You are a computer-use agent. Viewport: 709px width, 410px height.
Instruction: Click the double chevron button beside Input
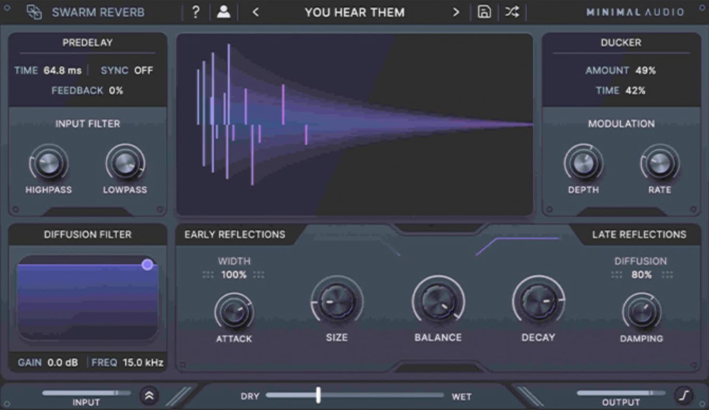point(149,395)
